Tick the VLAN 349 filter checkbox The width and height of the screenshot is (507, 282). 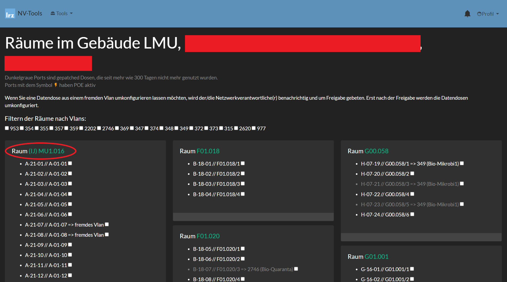tap(176, 128)
